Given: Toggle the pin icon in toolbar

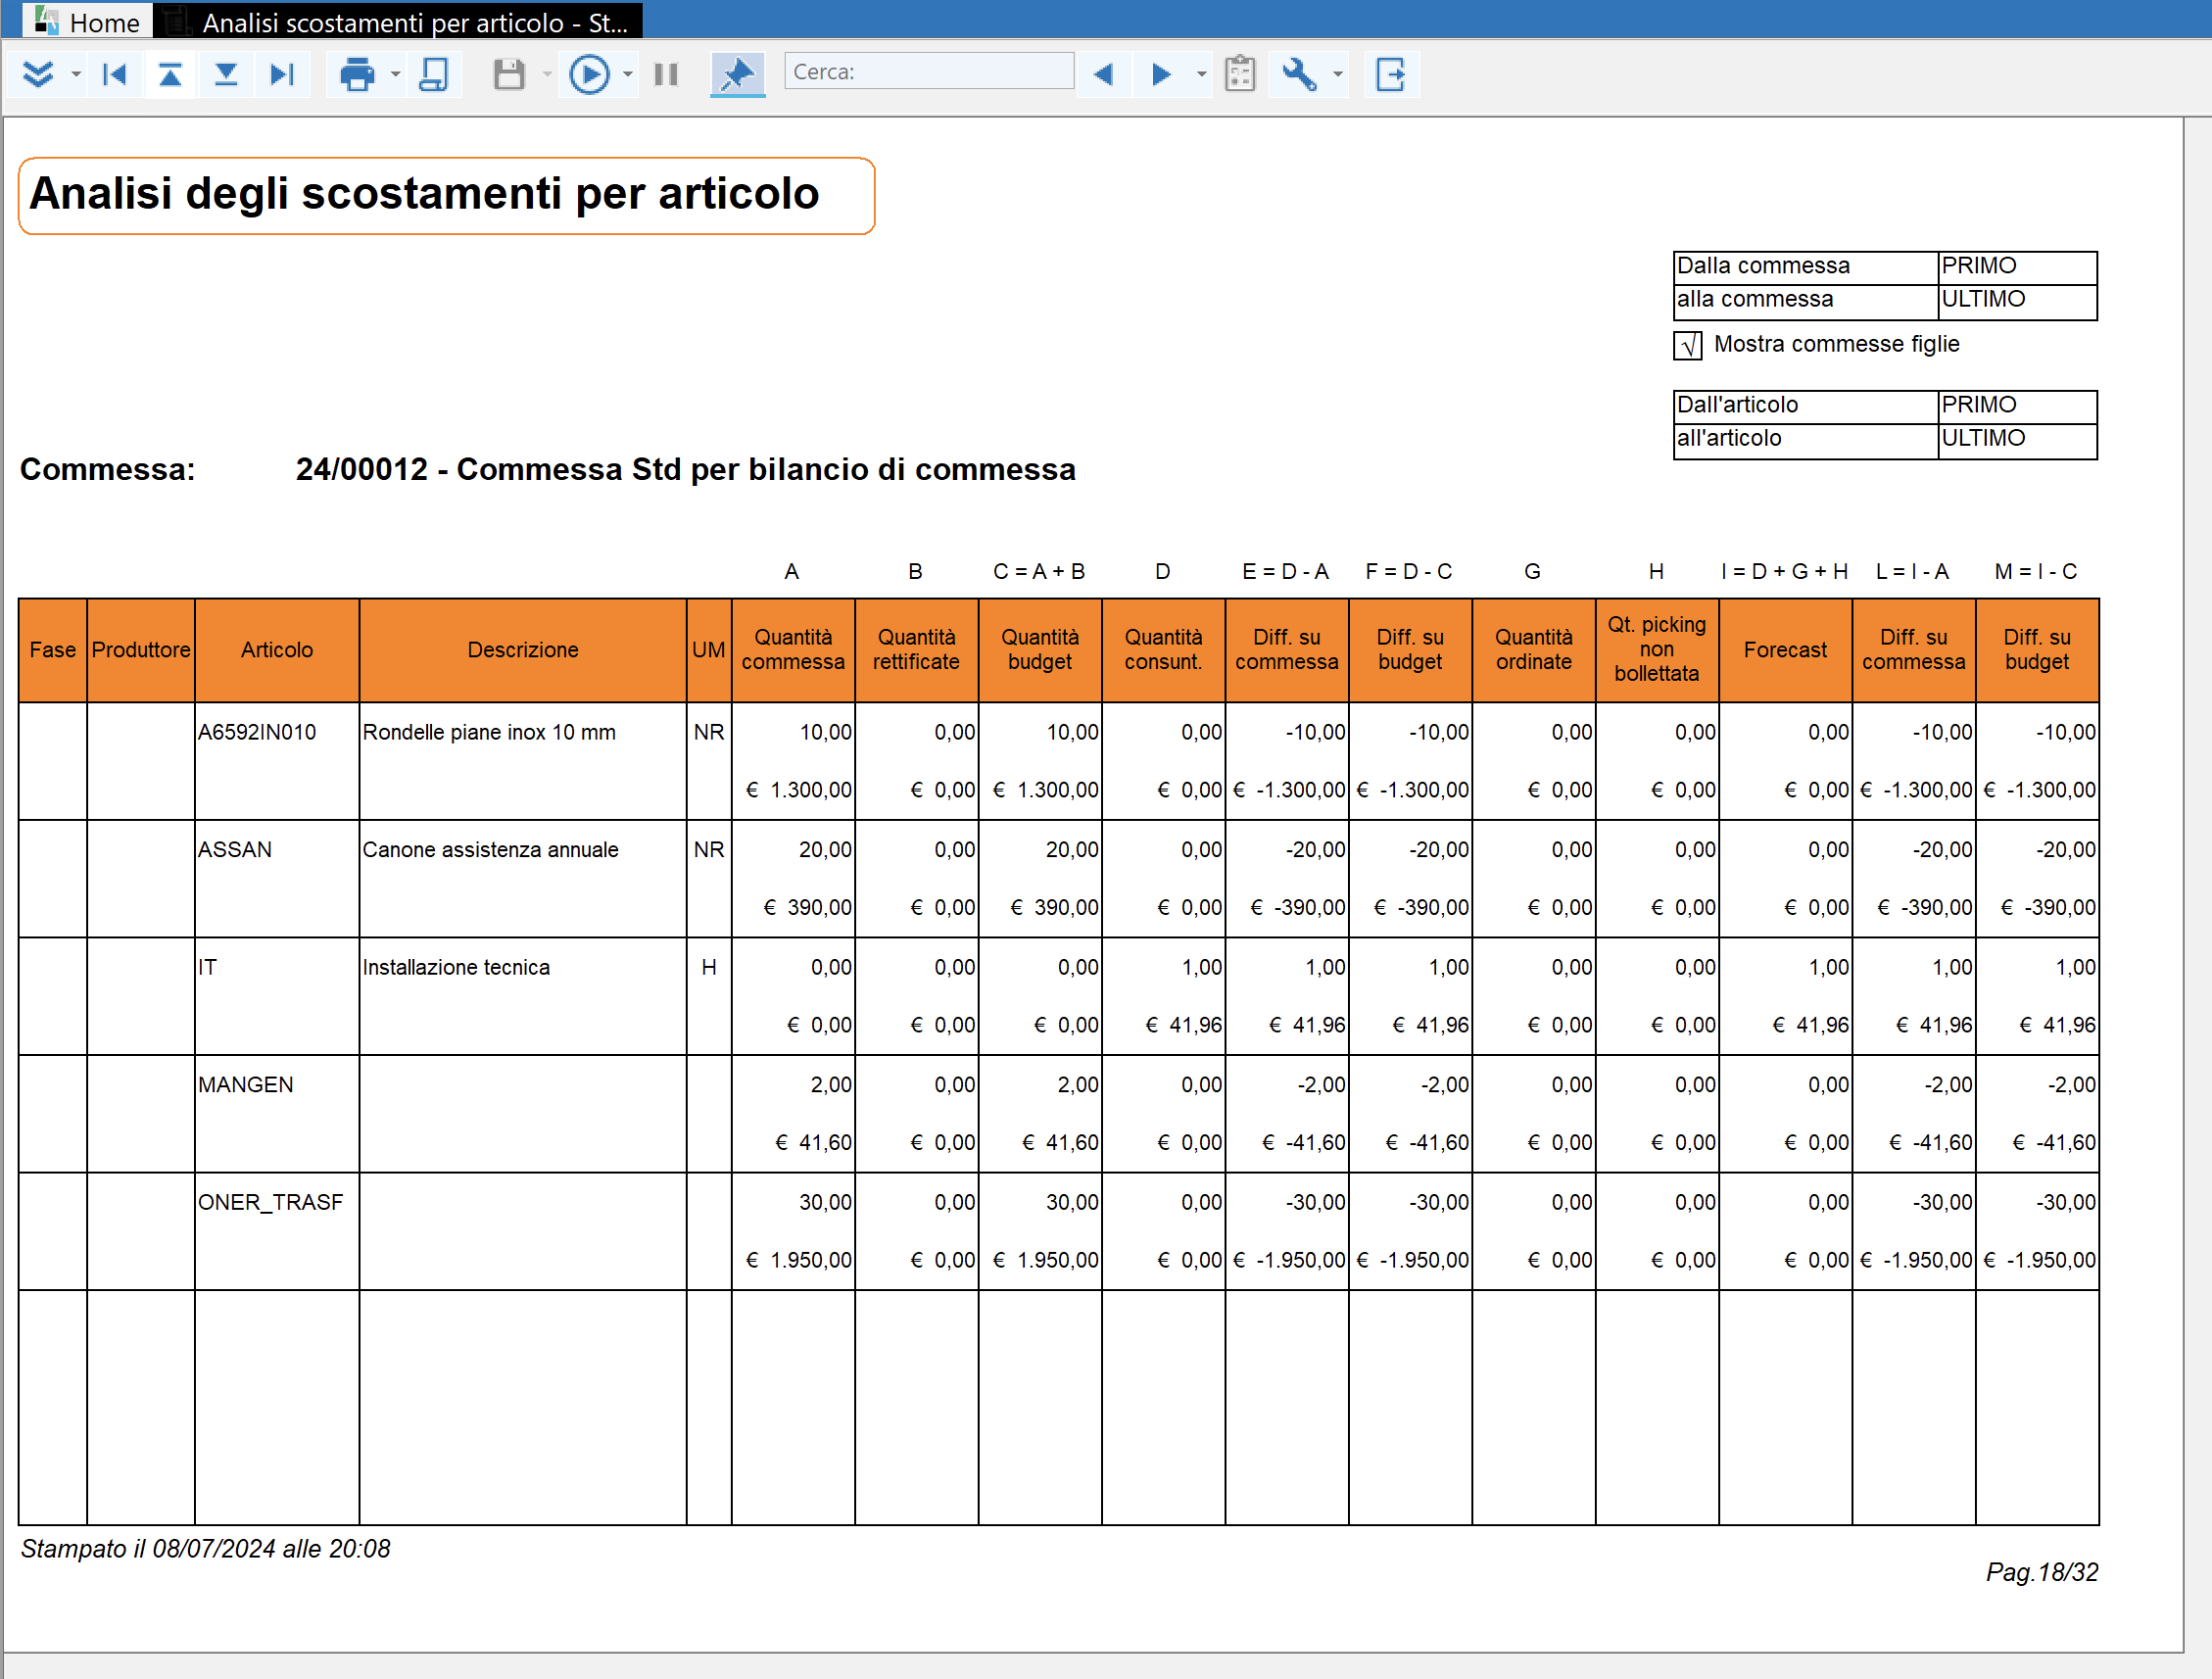Looking at the screenshot, I should pos(738,74).
